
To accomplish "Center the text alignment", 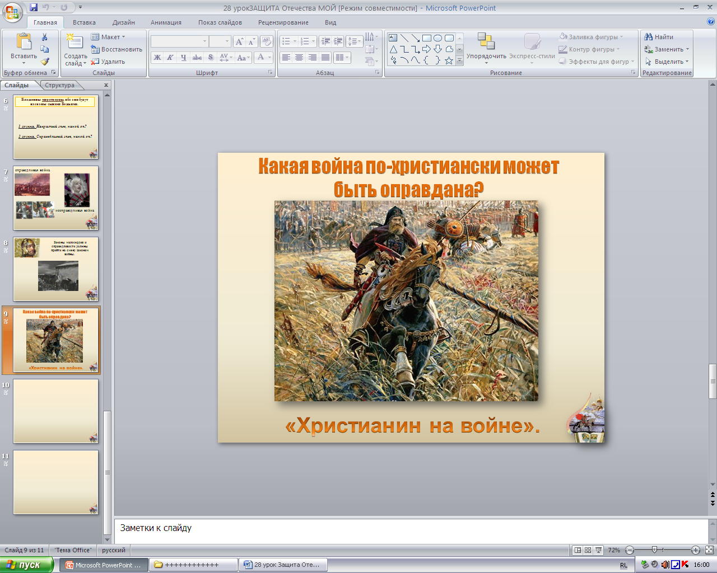I will pyautogui.click(x=299, y=58).
